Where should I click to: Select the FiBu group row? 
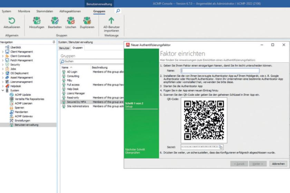92,80
